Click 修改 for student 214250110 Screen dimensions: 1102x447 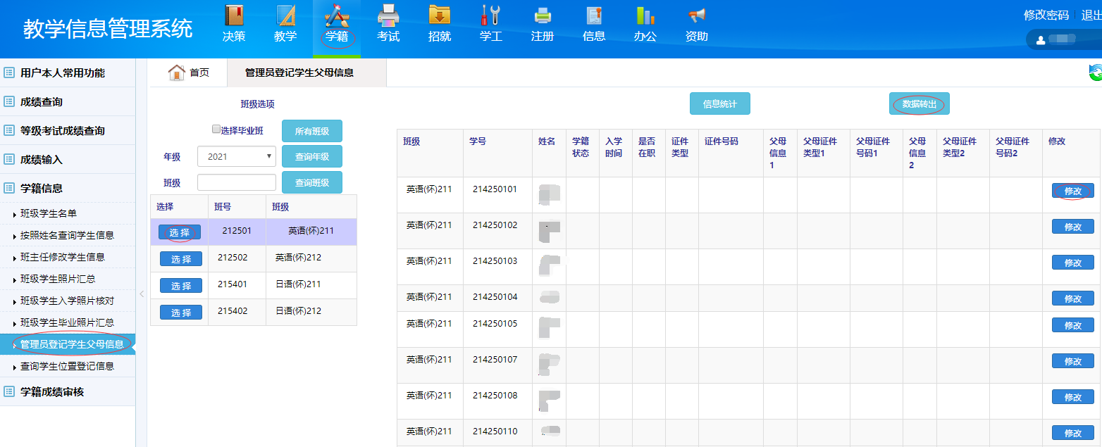[1073, 433]
